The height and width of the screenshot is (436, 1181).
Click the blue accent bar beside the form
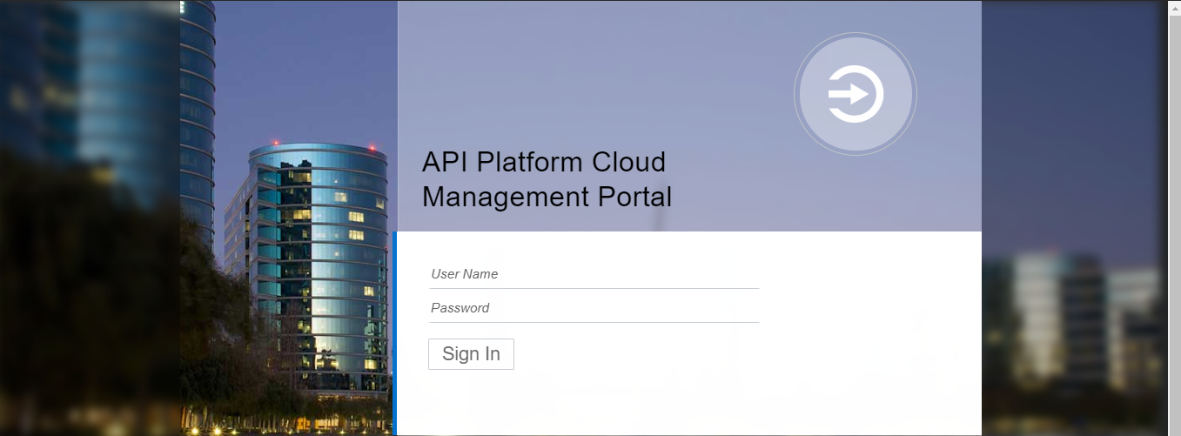394,332
